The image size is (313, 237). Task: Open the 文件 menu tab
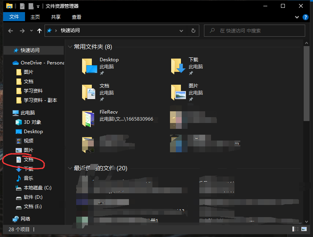[x=14, y=17]
